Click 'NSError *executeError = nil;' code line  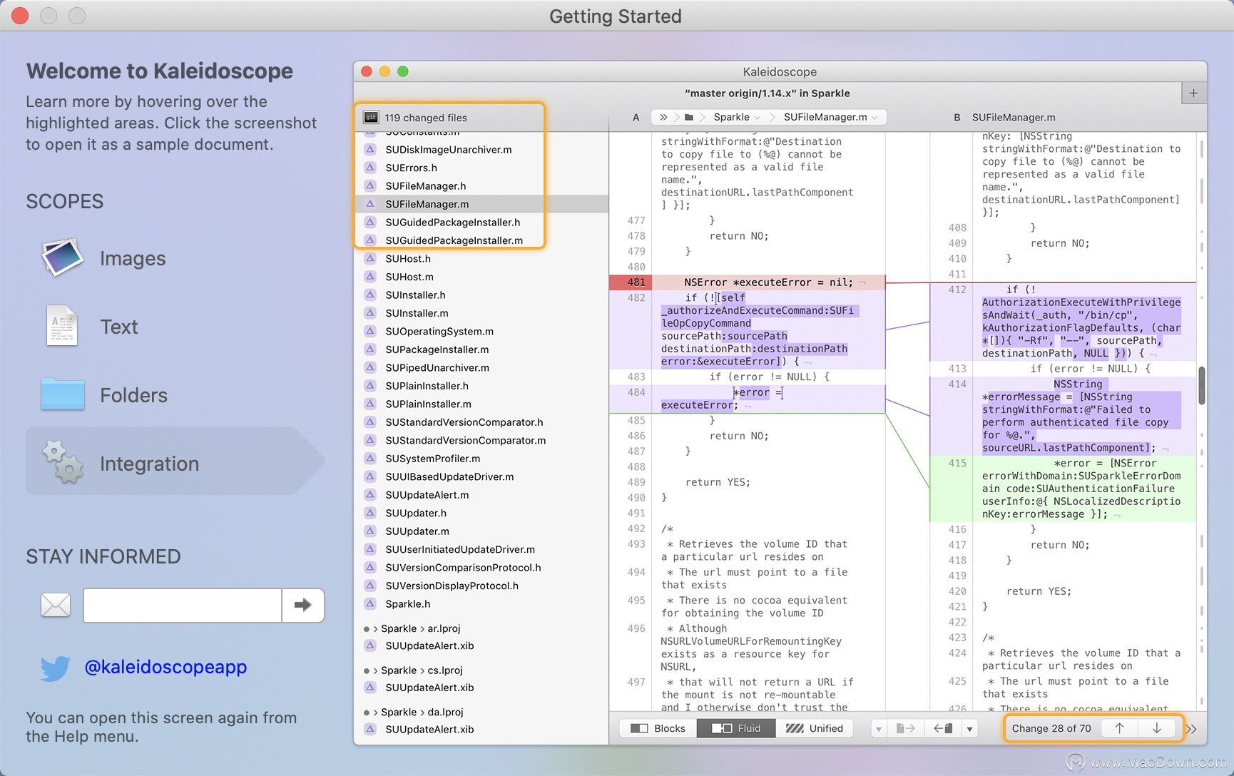point(768,282)
